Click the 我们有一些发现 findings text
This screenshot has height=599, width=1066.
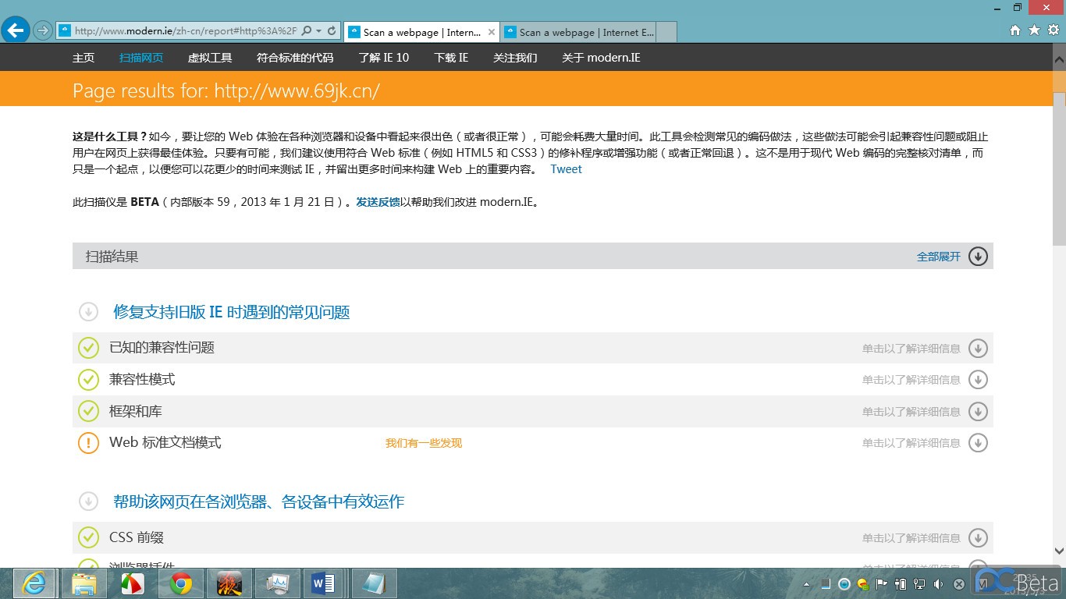(x=424, y=443)
